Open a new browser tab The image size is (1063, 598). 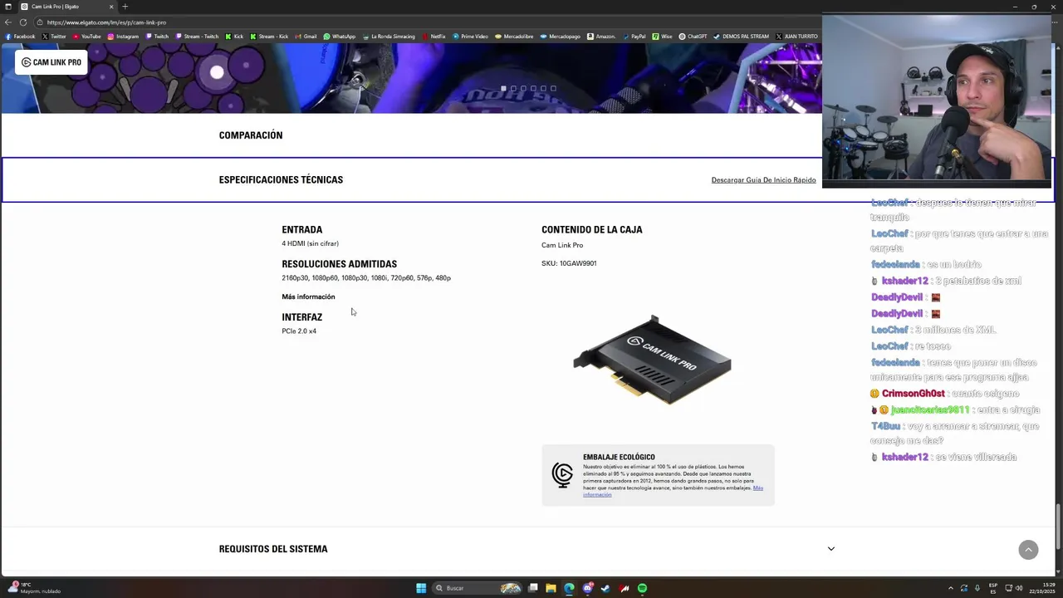click(x=125, y=7)
